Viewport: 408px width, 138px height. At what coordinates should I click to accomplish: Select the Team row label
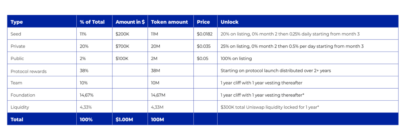16,83
